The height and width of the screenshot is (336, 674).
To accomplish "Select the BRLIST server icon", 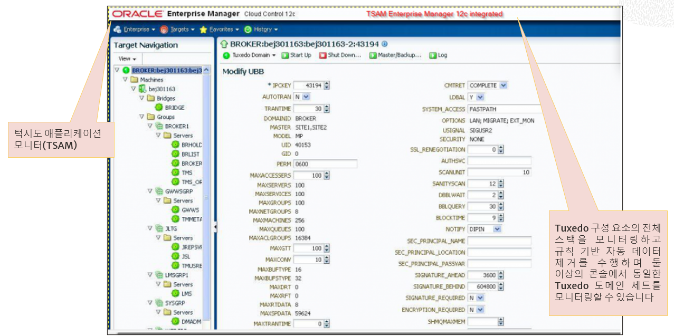I will point(175,154).
